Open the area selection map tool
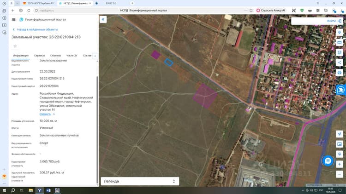346x194 pixels. point(340,52)
